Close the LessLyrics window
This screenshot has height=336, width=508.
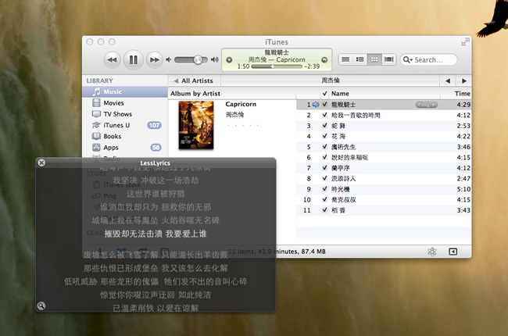(x=41, y=163)
